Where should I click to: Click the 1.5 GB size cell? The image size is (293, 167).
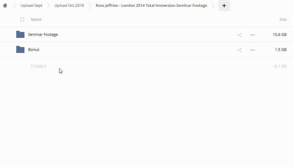[x=281, y=50]
